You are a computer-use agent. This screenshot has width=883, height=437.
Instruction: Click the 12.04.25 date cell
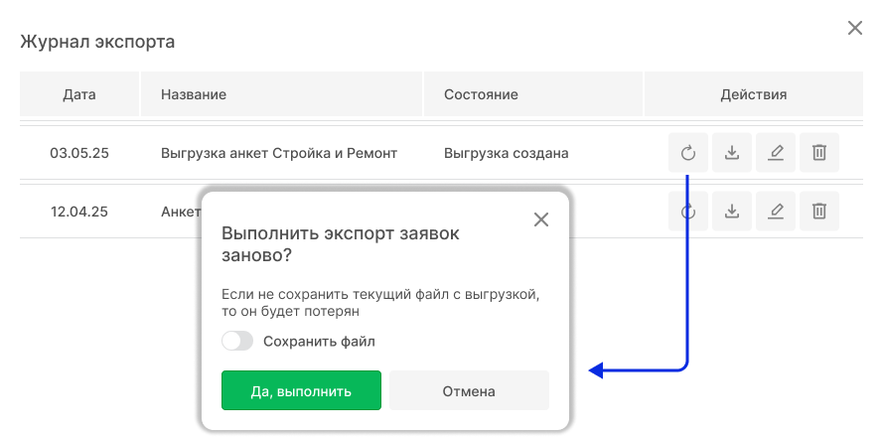[78, 211]
